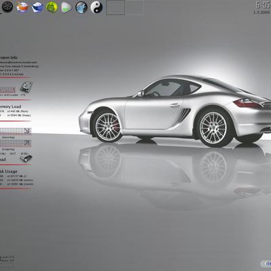
Task: Select the System Info heading
Action: pos(9,58)
